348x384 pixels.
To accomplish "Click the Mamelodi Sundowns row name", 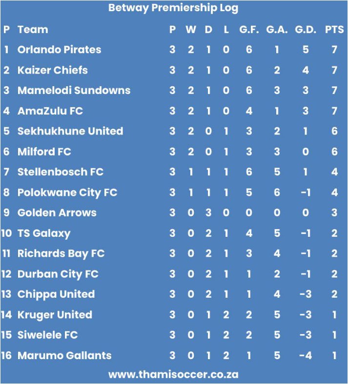I will 74,90.
